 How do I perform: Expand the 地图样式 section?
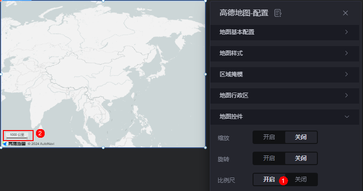(x=285, y=53)
